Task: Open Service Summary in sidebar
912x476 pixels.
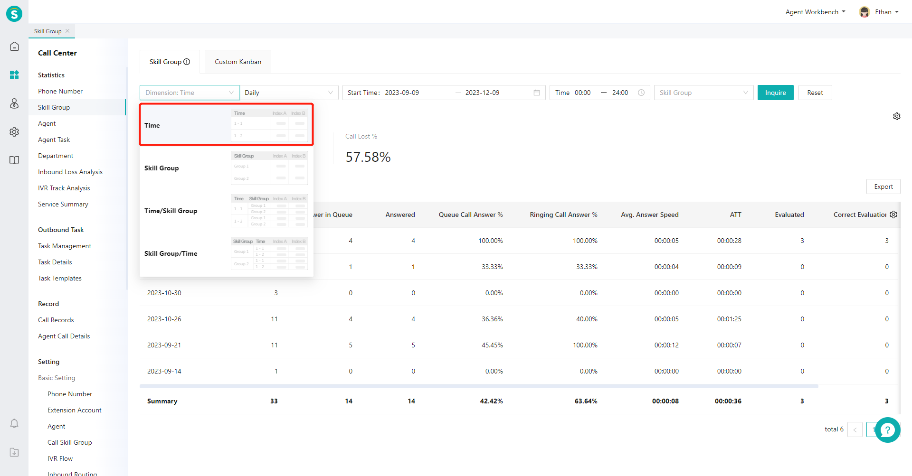Action: click(63, 204)
